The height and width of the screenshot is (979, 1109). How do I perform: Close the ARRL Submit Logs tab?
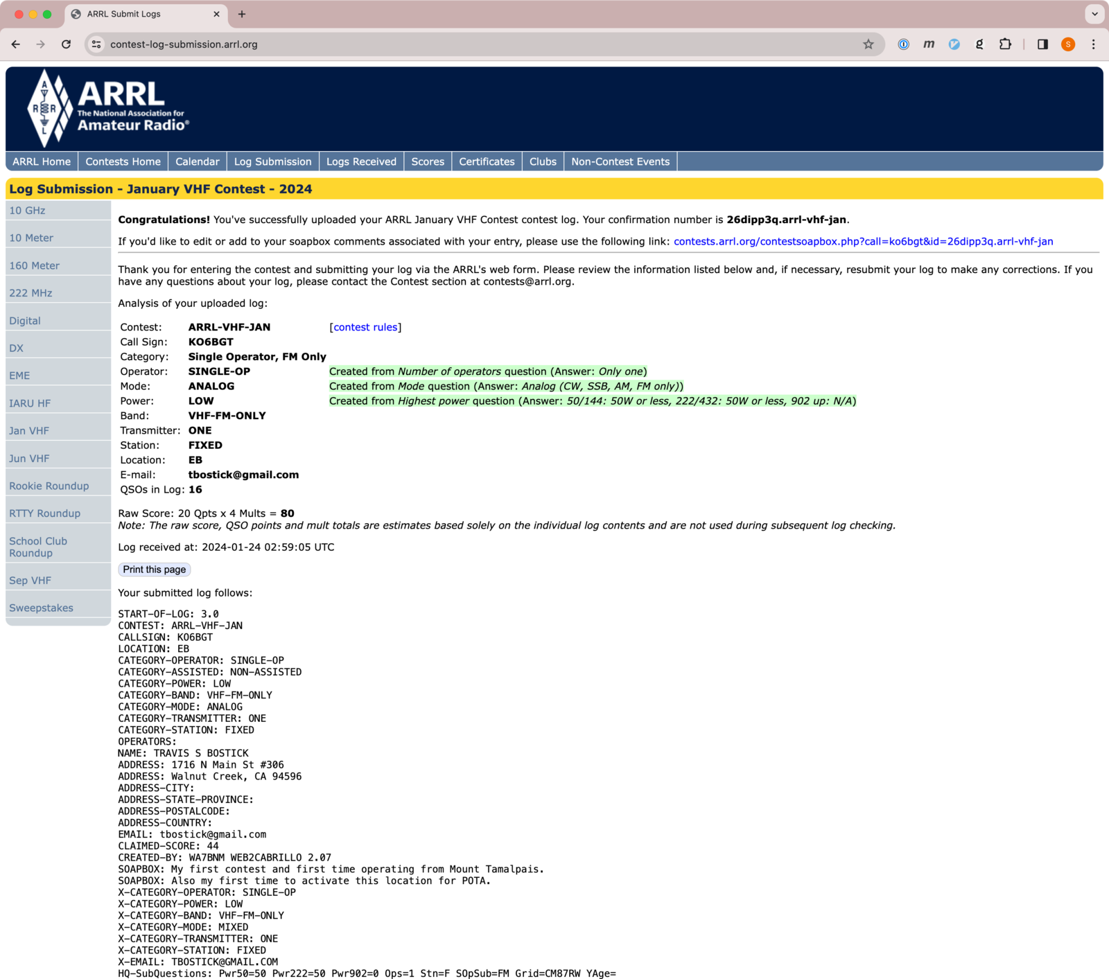(216, 14)
